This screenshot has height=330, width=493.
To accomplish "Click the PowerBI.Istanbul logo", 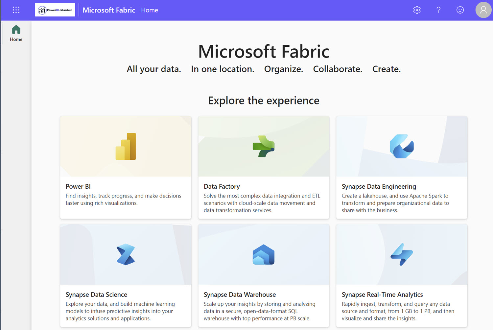I will (x=55, y=10).
